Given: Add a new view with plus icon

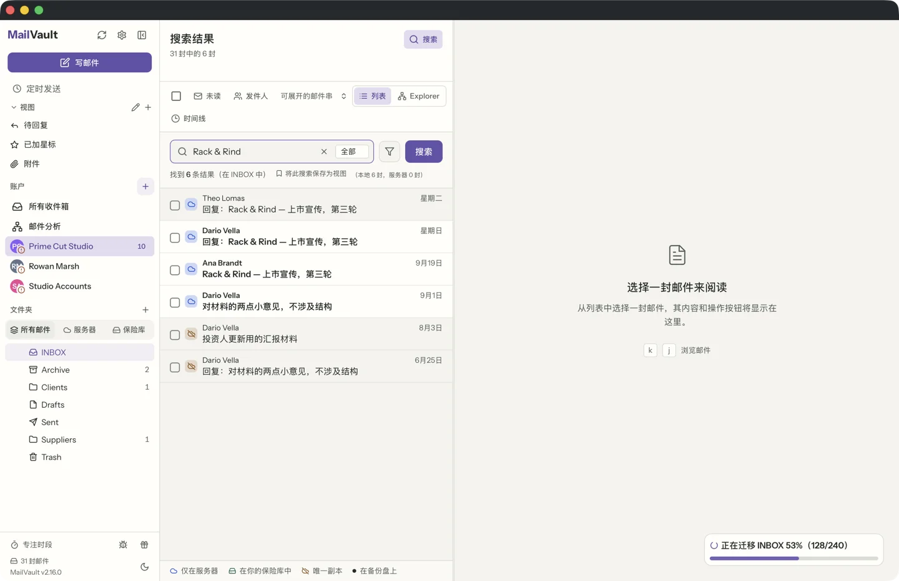Looking at the screenshot, I should [x=148, y=107].
